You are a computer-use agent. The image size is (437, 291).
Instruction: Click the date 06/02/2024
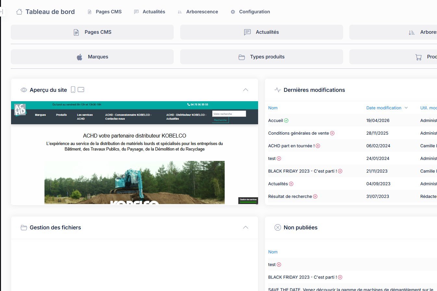click(x=378, y=146)
